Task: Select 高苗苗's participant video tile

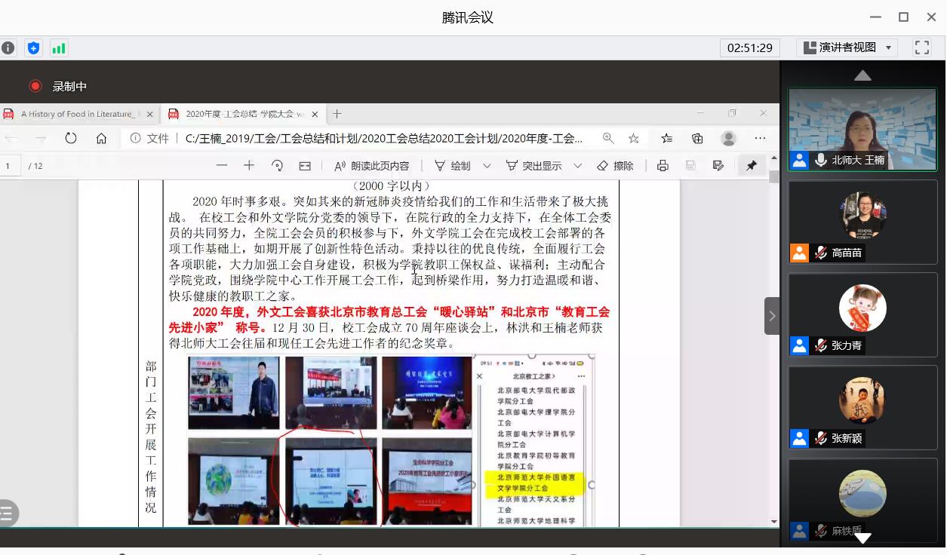Action: (862, 222)
